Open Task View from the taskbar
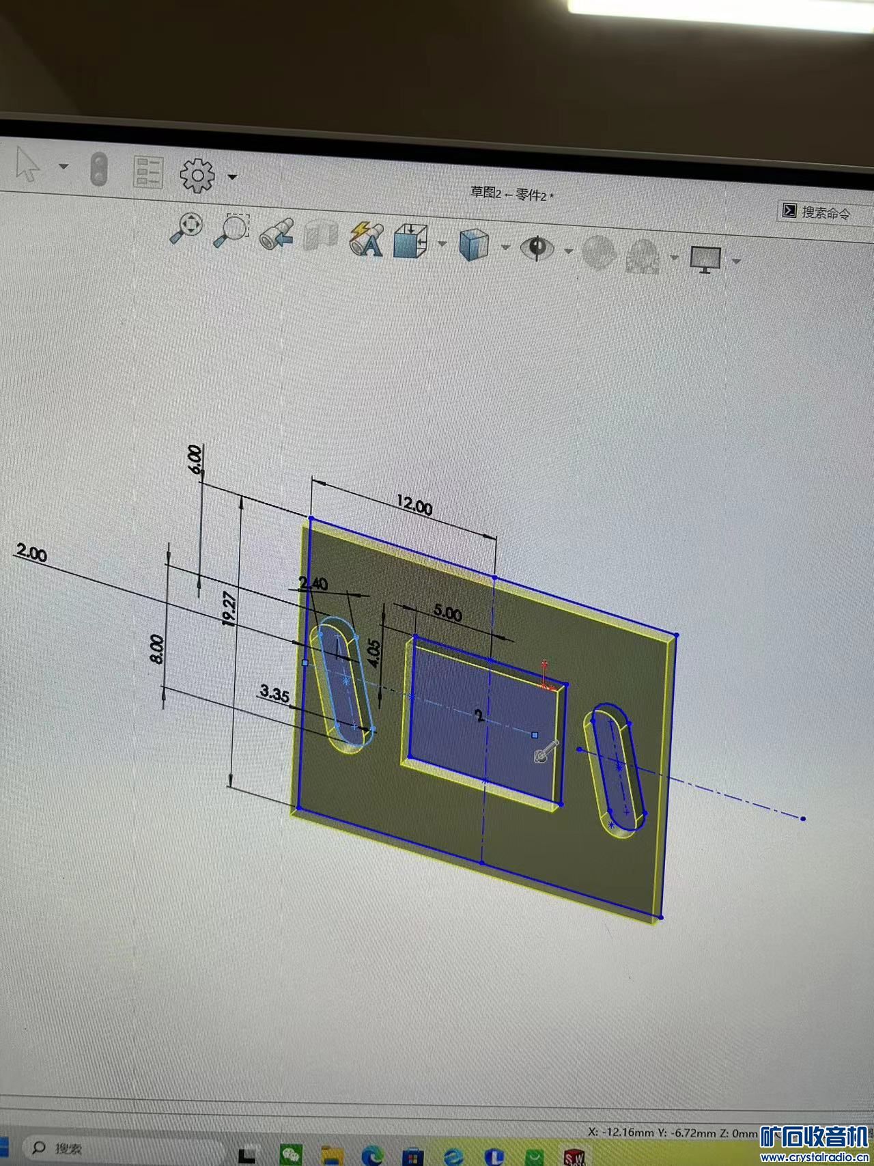The height and width of the screenshot is (1166, 874). (246, 1154)
